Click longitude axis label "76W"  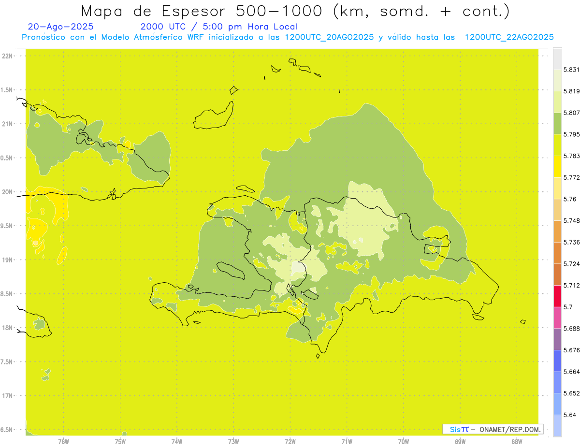[x=63, y=441]
